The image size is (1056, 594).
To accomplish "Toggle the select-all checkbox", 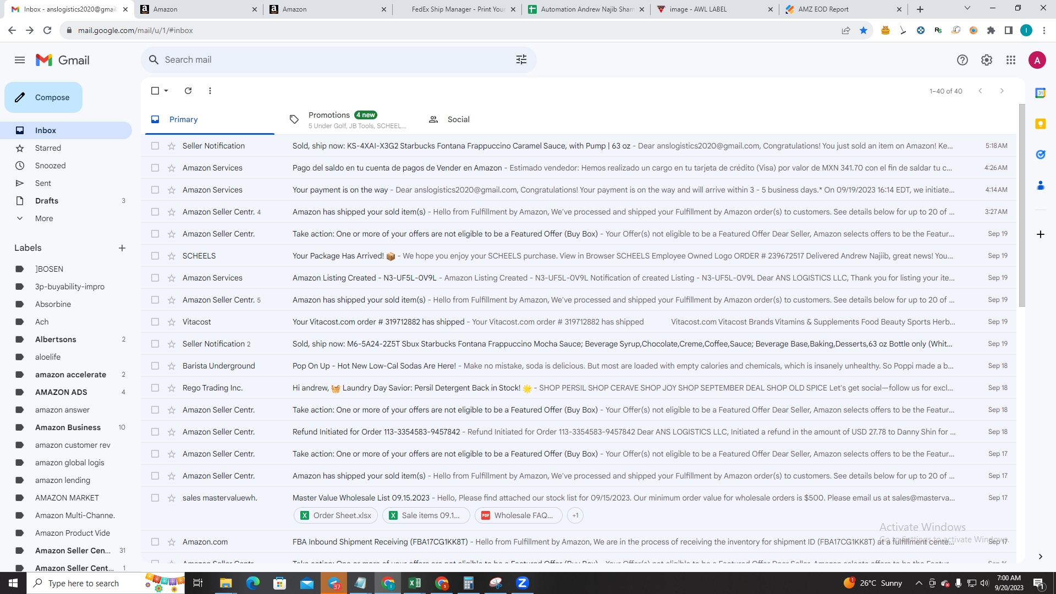I will pos(155,91).
